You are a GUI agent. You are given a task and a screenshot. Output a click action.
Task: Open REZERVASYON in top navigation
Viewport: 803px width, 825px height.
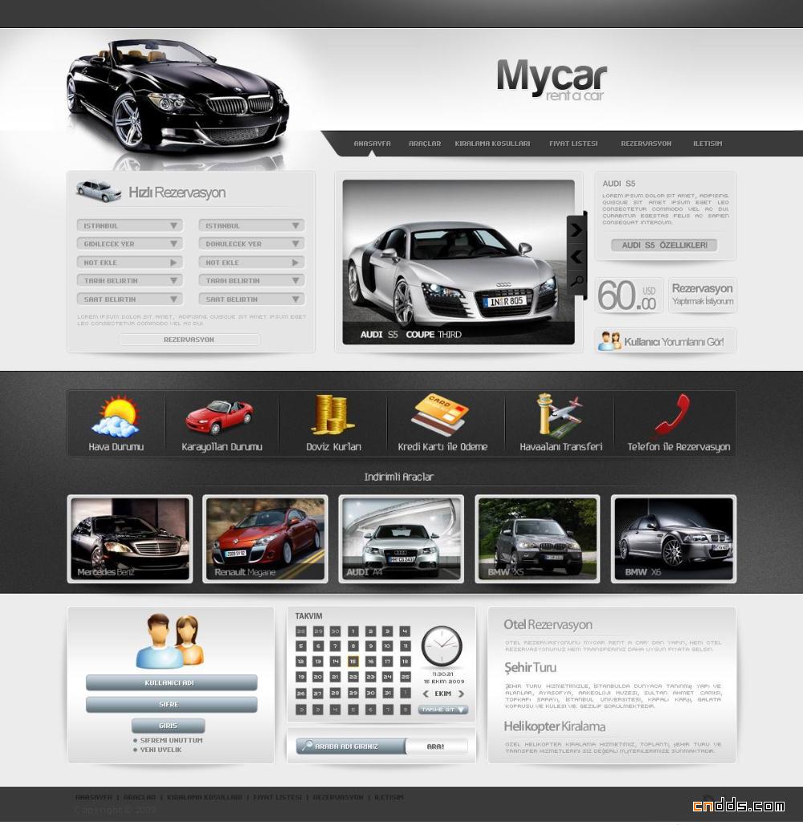[x=646, y=144]
